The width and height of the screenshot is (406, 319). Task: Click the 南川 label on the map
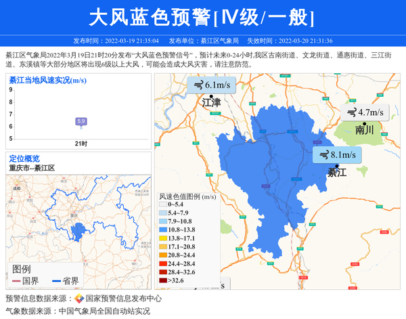point(364,130)
